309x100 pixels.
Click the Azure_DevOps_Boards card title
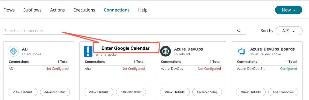pyautogui.click(x=273, y=49)
